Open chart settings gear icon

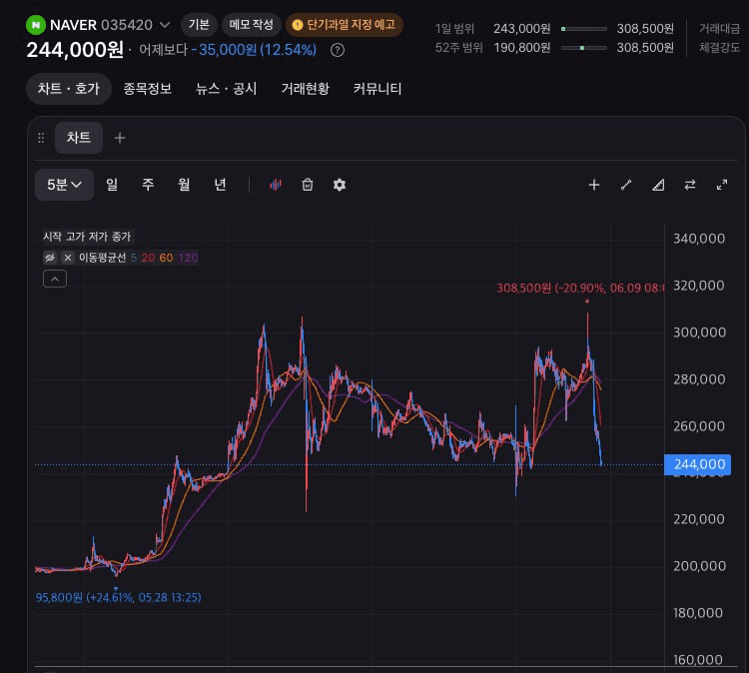pos(340,185)
